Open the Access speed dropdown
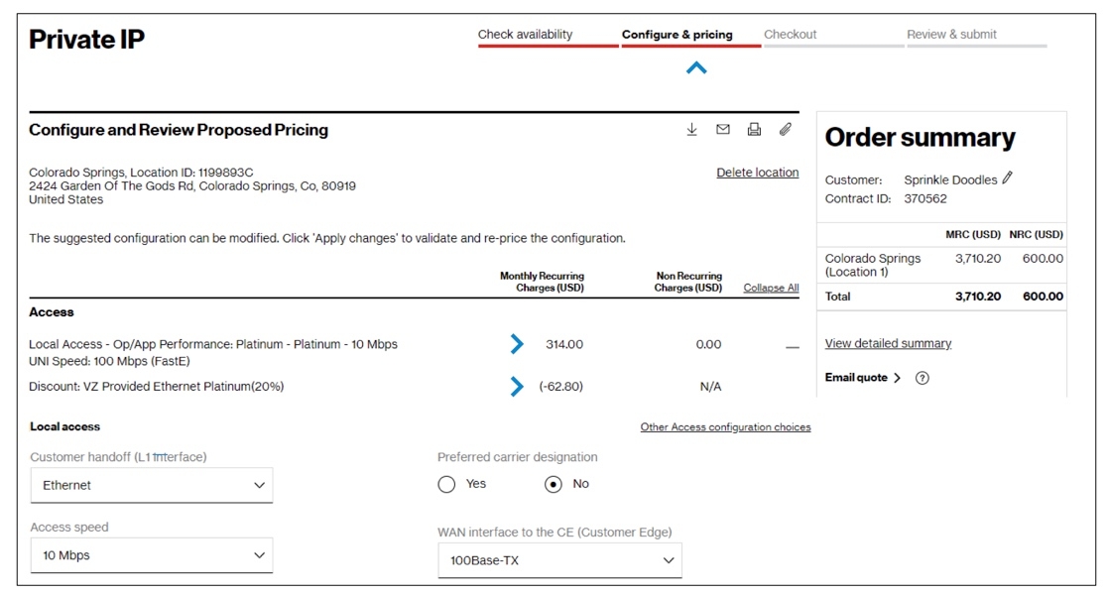 pos(152,556)
